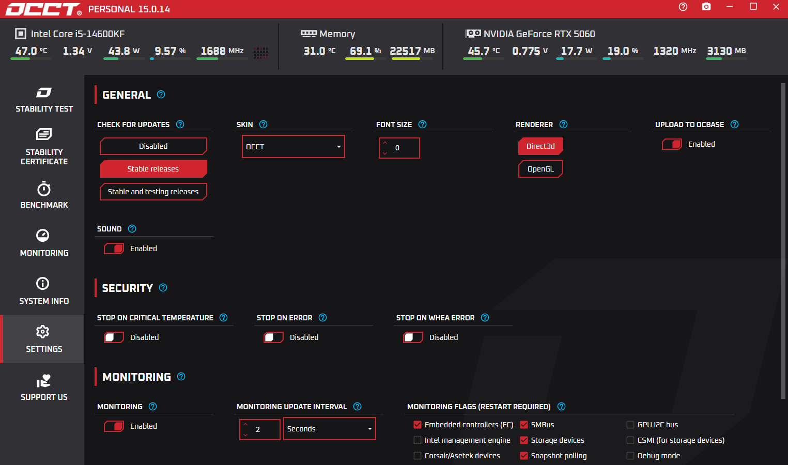The width and height of the screenshot is (788, 465).
Task: Increase the font size stepper value
Action: 385,143
